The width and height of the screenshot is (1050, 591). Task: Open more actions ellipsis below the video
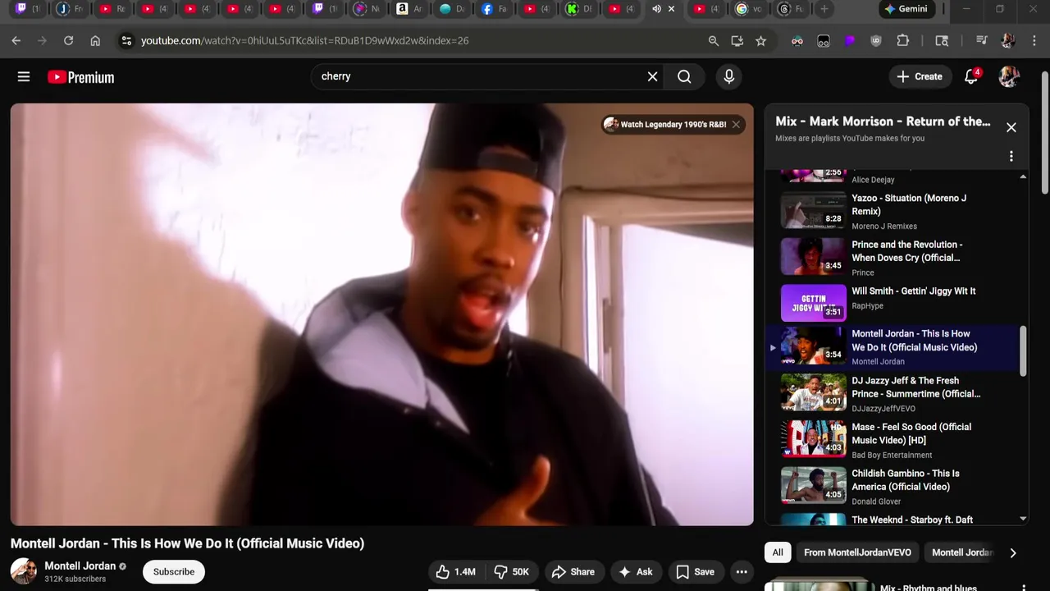tap(742, 572)
